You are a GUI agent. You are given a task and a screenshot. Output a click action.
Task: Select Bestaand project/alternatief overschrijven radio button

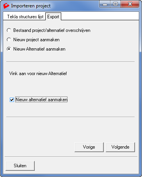(x=9, y=30)
